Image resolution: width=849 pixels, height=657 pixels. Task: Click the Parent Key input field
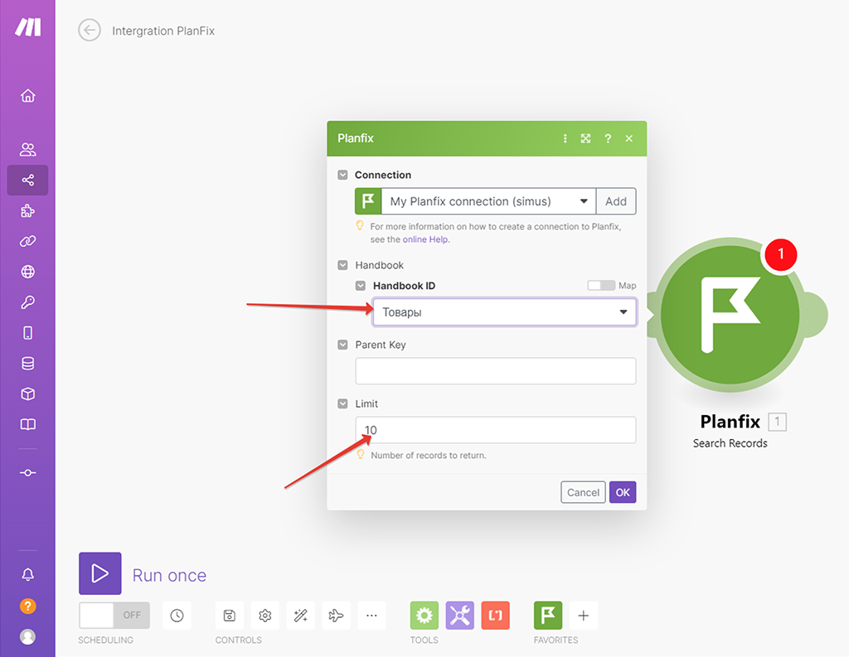[x=496, y=370]
